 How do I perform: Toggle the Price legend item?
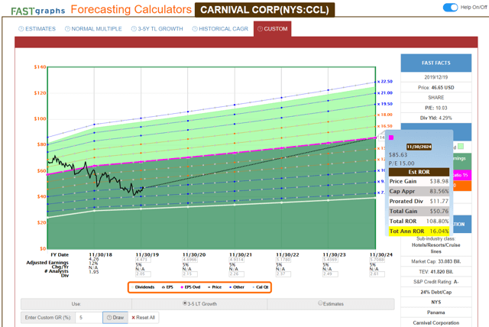[215, 287]
